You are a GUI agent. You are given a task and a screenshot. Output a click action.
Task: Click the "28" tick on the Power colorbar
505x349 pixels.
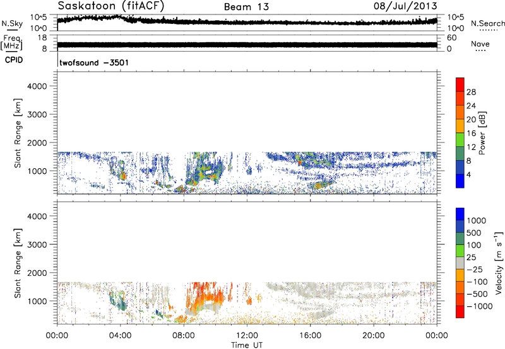coord(471,92)
